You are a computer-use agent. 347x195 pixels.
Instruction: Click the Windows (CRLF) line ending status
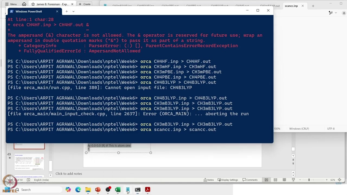click(299, 129)
